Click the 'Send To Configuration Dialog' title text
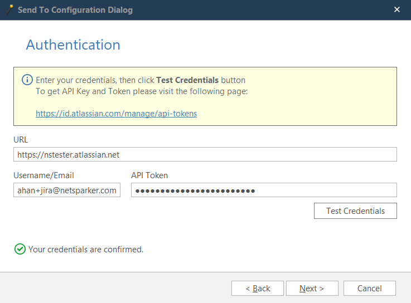This screenshot has height=303, width=411. [x=75, y=10]
